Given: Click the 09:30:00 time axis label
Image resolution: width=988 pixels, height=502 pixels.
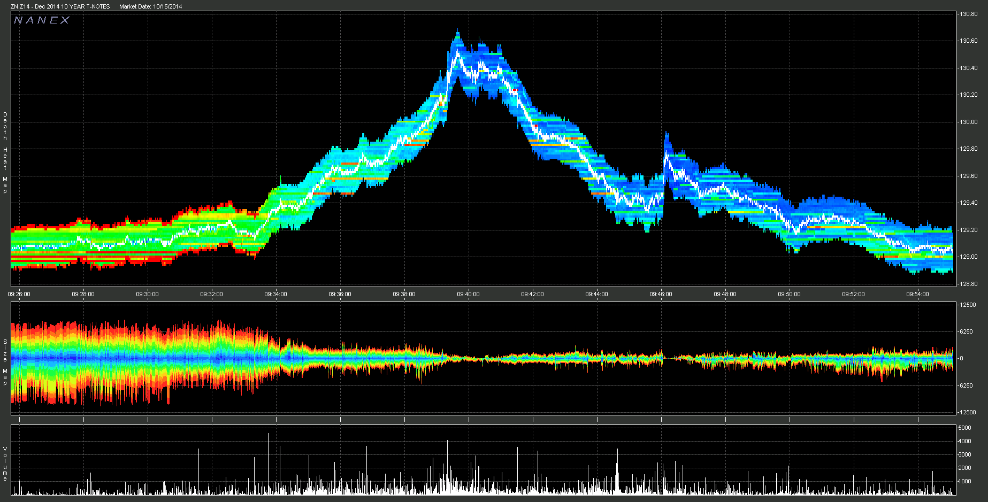Looking at the screenshot, I should click(147, 294).
